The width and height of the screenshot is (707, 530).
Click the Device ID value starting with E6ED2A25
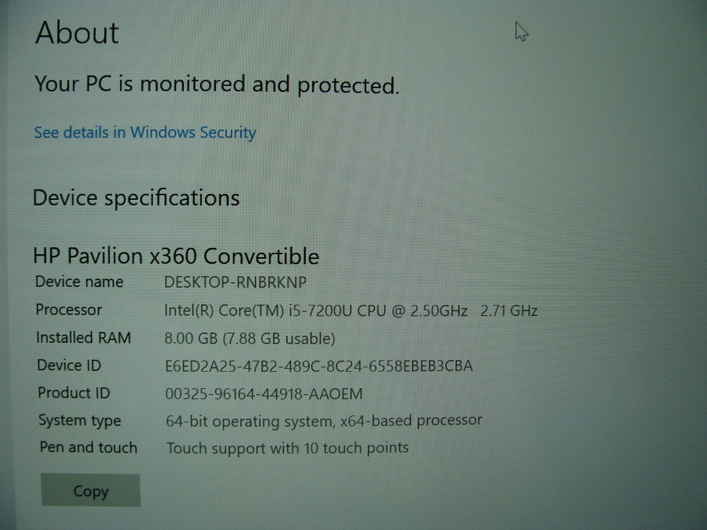[x=319, y=366]
